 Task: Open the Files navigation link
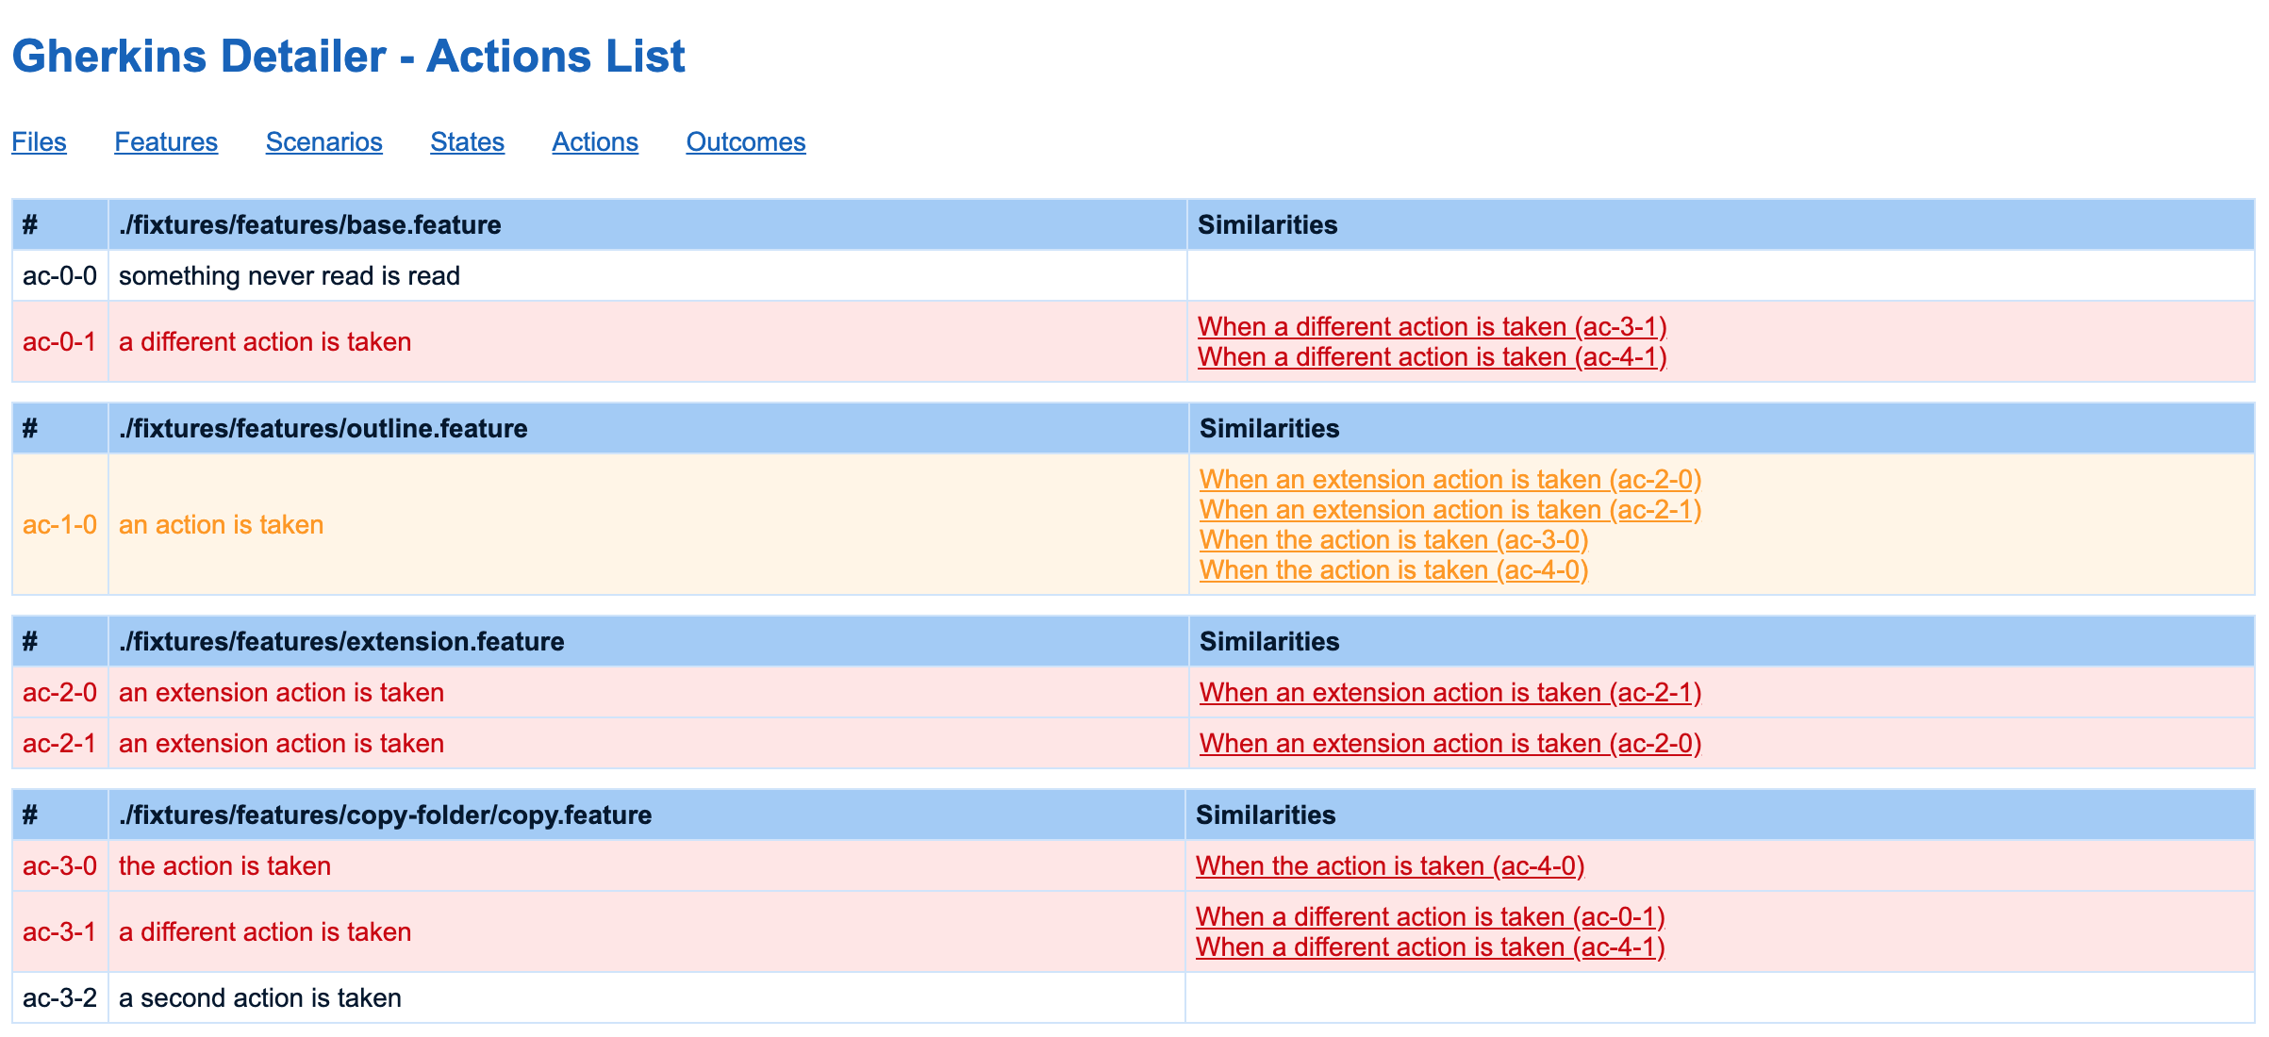[x=39, y=141]
